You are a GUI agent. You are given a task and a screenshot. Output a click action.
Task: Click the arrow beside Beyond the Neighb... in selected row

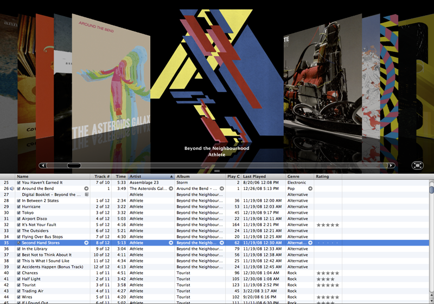pos(222,243)
